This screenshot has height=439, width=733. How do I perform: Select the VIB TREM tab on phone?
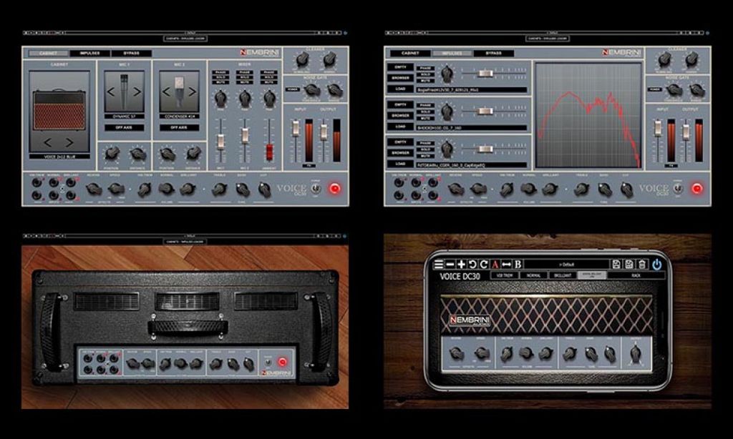point(505,275)
